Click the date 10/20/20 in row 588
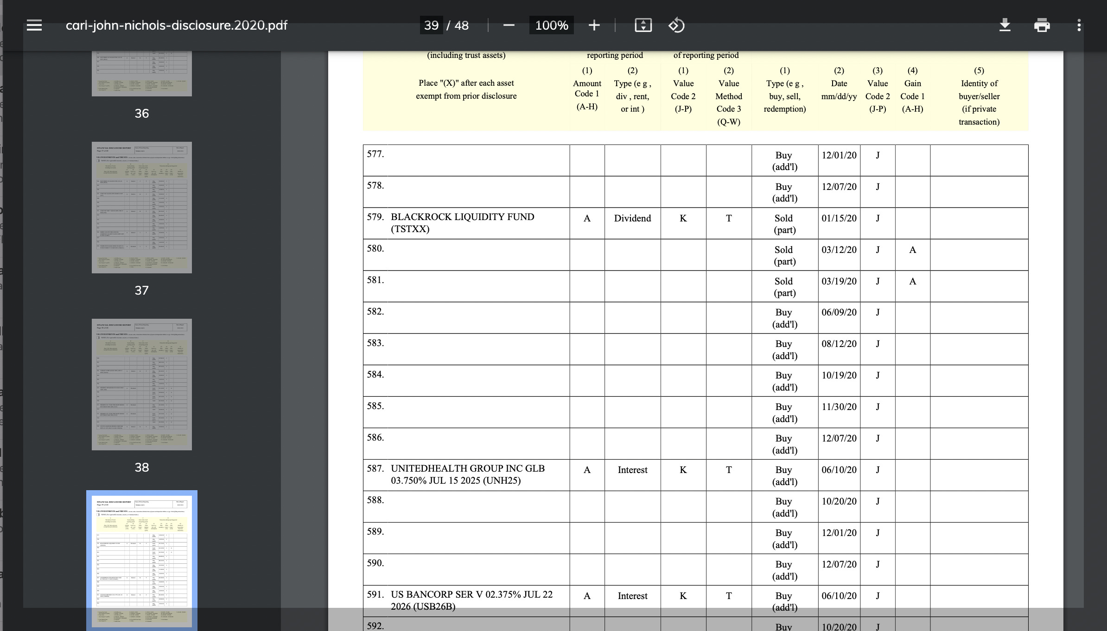 pyautogui.click(x=839, y=501)
